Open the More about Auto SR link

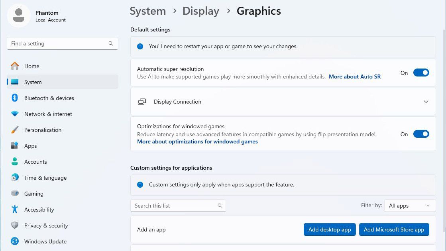(x=354, y=76)
